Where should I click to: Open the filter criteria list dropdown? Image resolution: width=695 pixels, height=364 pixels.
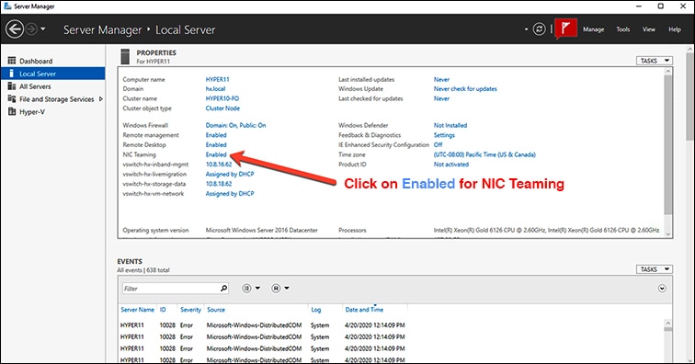point(251,289)
